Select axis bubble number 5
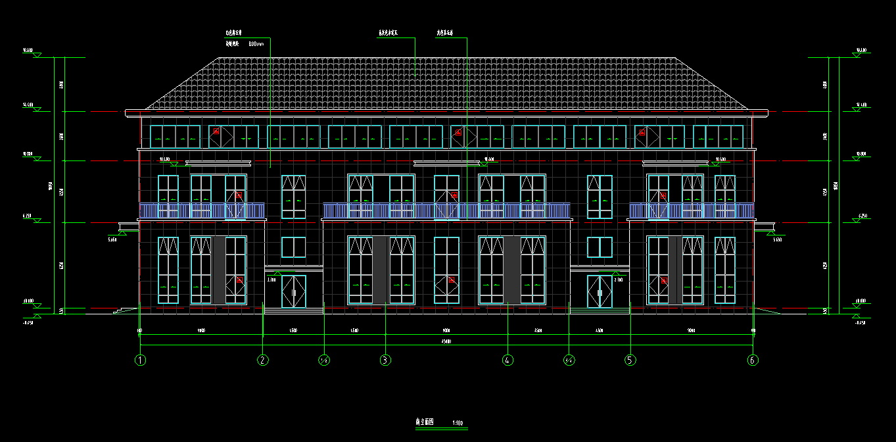 630,360
